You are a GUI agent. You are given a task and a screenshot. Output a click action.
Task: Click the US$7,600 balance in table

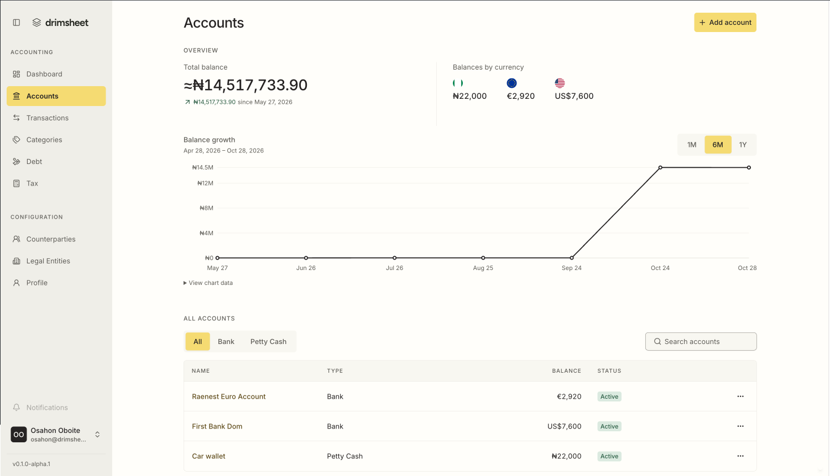tap(564, 426)
